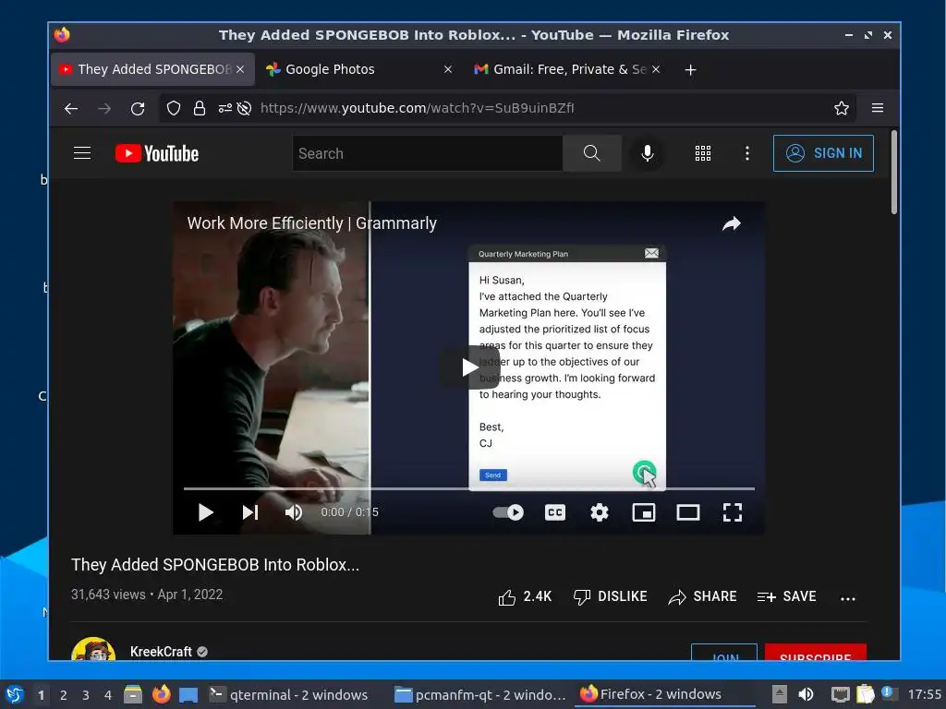Launch Firefox from the quick launch
This screenshot has height=709, width=946.
[x=161, y=694]
